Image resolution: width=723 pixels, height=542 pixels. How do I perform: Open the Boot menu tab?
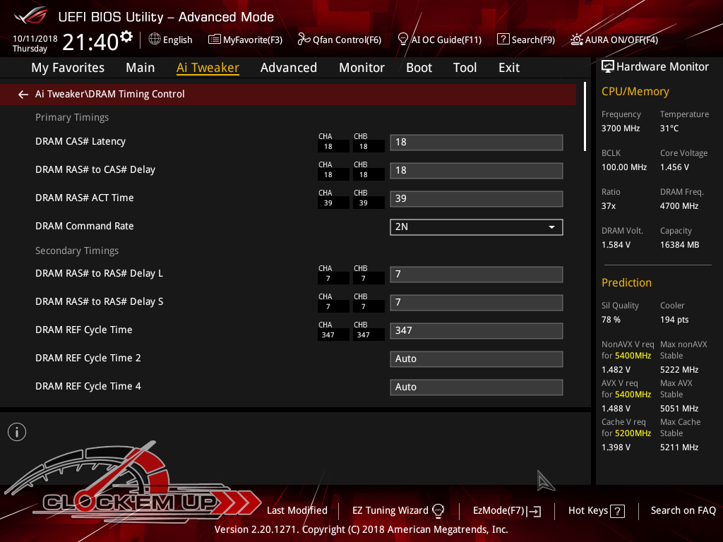point(419,68)
